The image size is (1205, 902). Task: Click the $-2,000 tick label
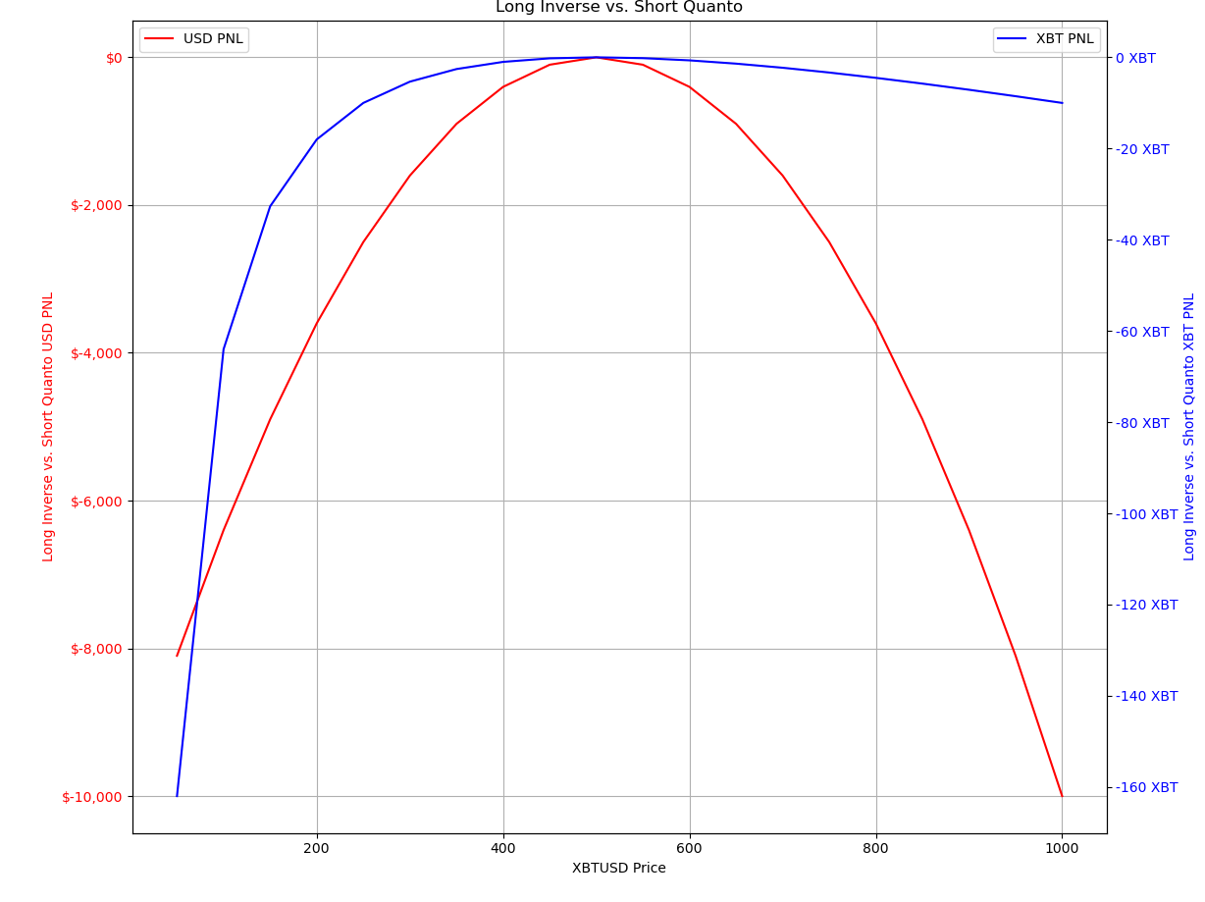[x=96, y=205]
